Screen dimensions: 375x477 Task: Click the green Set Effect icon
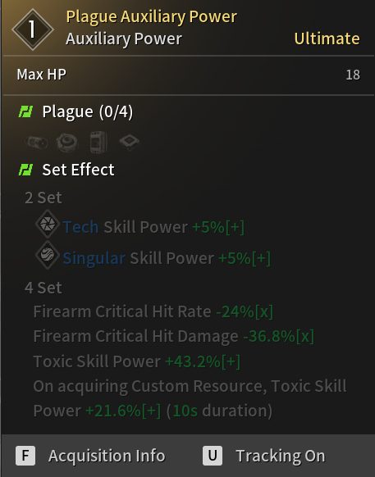tap(26, 170)
